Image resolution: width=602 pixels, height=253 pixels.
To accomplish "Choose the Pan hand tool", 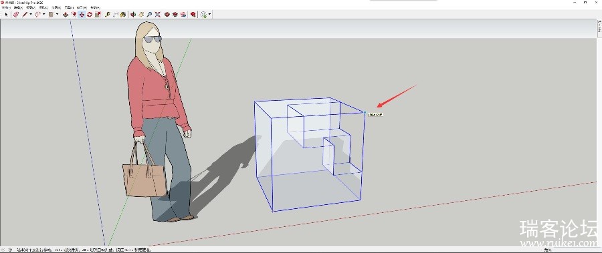I will 141,15.
